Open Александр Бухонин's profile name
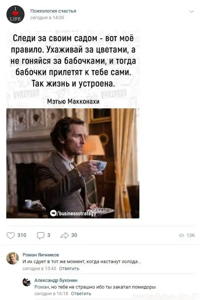 56,280
